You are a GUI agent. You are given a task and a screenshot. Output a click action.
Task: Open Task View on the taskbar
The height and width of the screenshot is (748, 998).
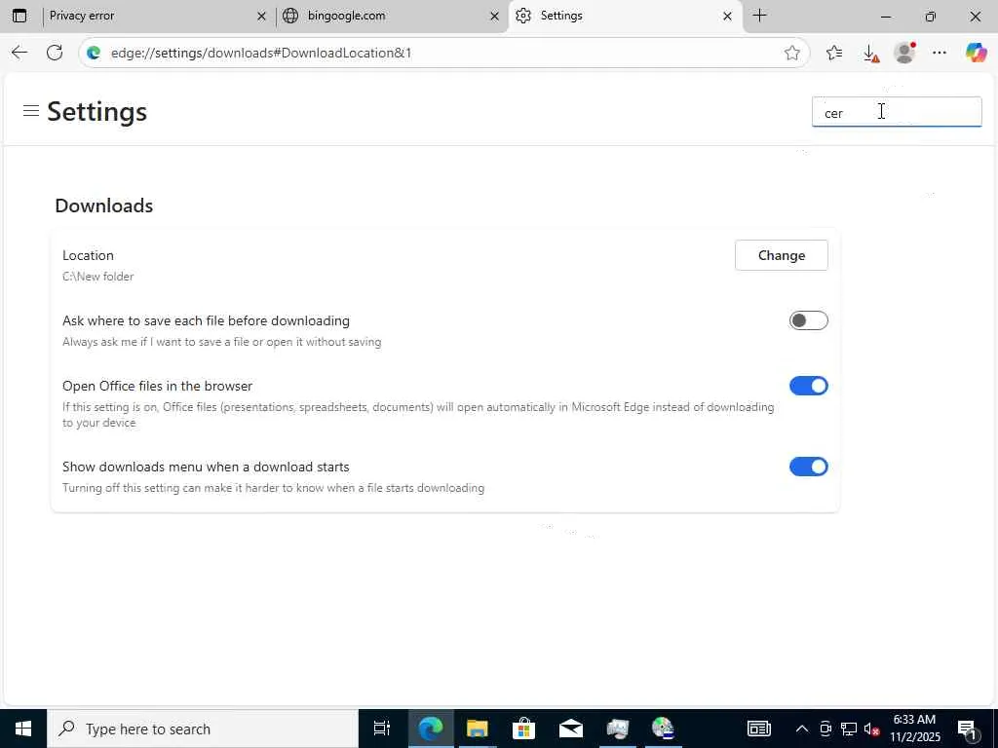pyautogui.click(x=382, y=729)
